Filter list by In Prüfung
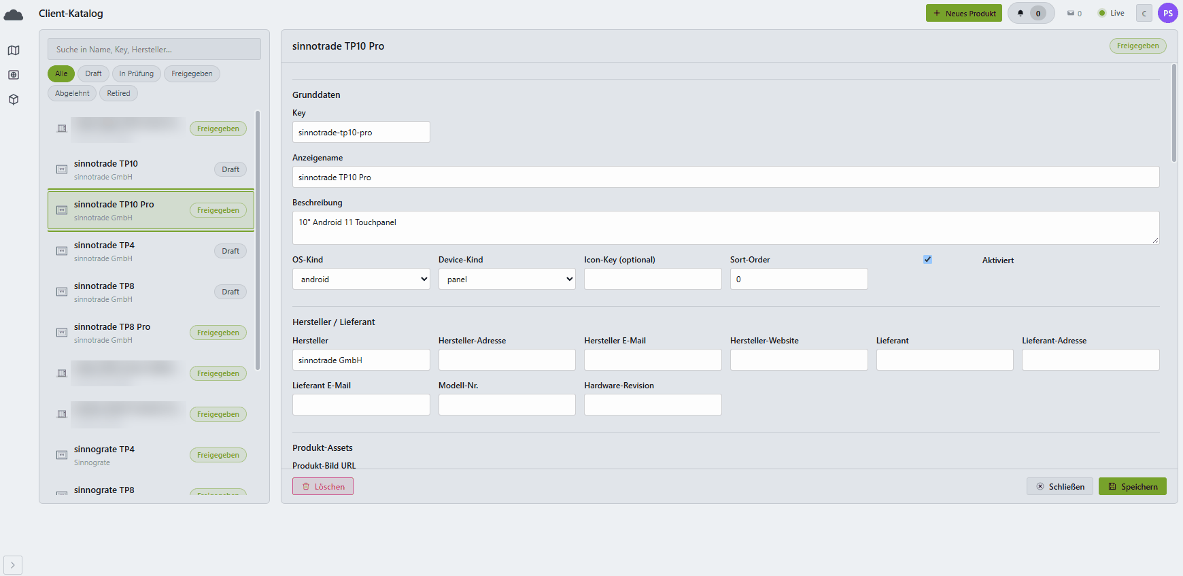The width and height of the screenshot is (1183, 576). [137, 73]
